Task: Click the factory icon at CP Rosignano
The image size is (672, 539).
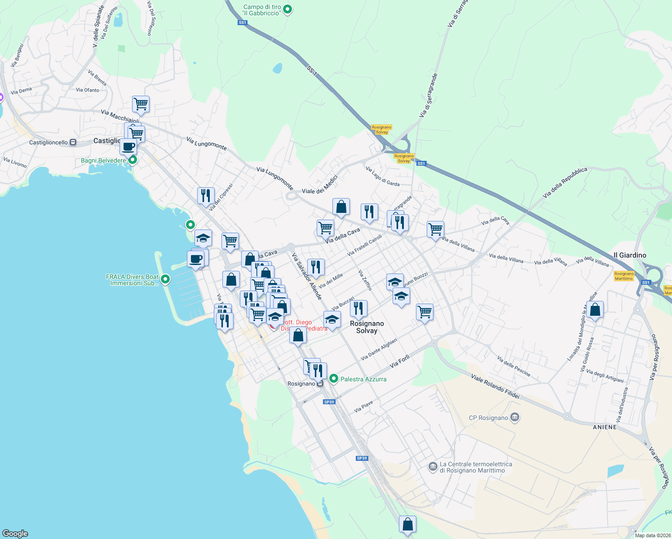Action: pyautogui.click(x=515, y=417)
